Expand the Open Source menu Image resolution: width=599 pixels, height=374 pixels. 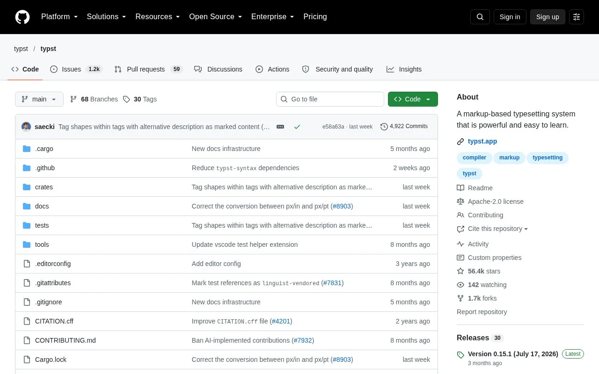pos(216,17)
